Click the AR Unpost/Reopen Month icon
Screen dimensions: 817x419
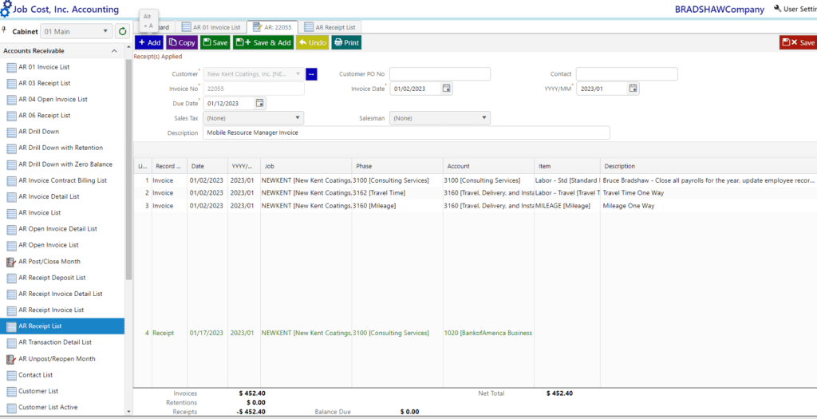tap(11, 359)
